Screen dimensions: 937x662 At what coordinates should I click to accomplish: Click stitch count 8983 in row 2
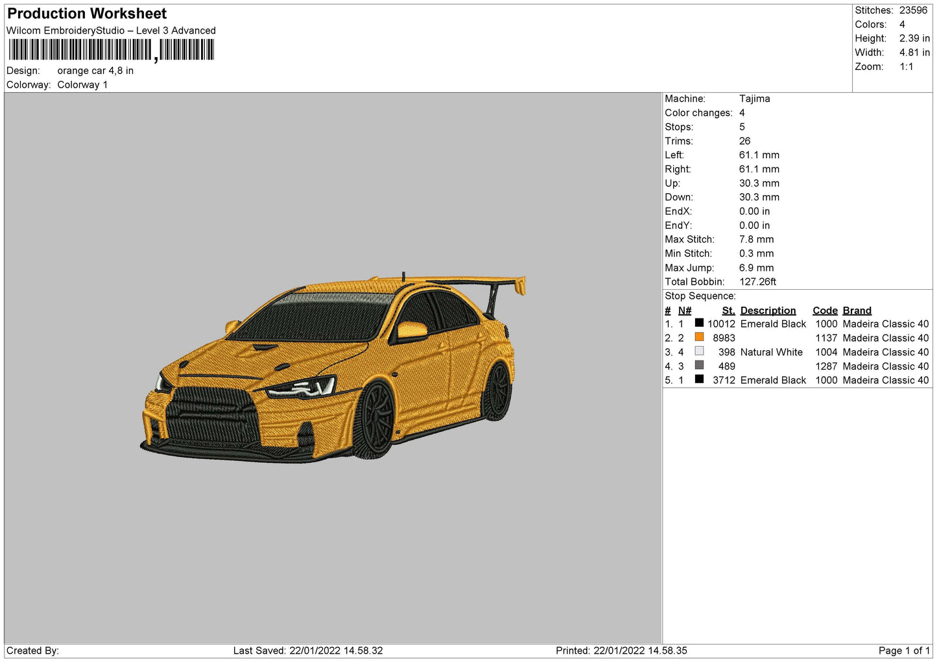724,338
